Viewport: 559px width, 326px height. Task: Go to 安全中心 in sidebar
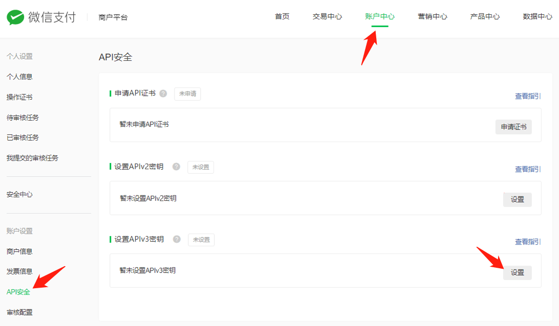tap(19, 195)
